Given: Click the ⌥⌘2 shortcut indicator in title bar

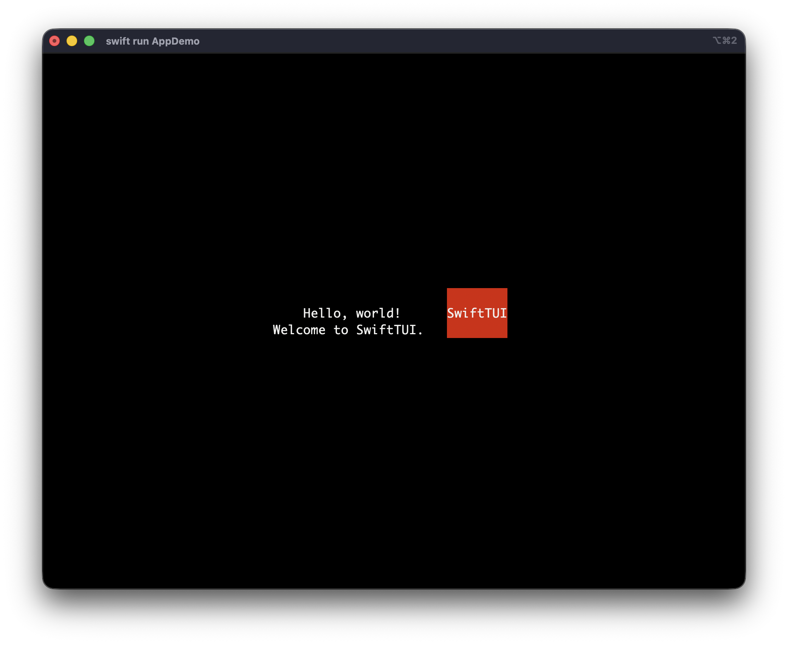Looking at the screenshot, I should 725,40.
